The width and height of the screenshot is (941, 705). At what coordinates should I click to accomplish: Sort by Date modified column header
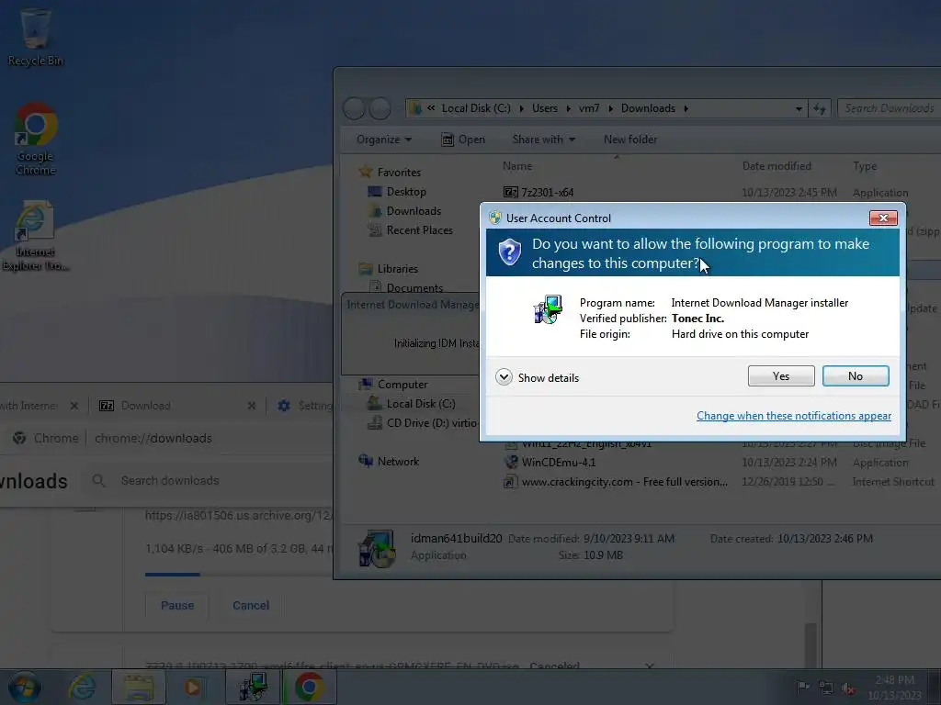click(777, 166)
